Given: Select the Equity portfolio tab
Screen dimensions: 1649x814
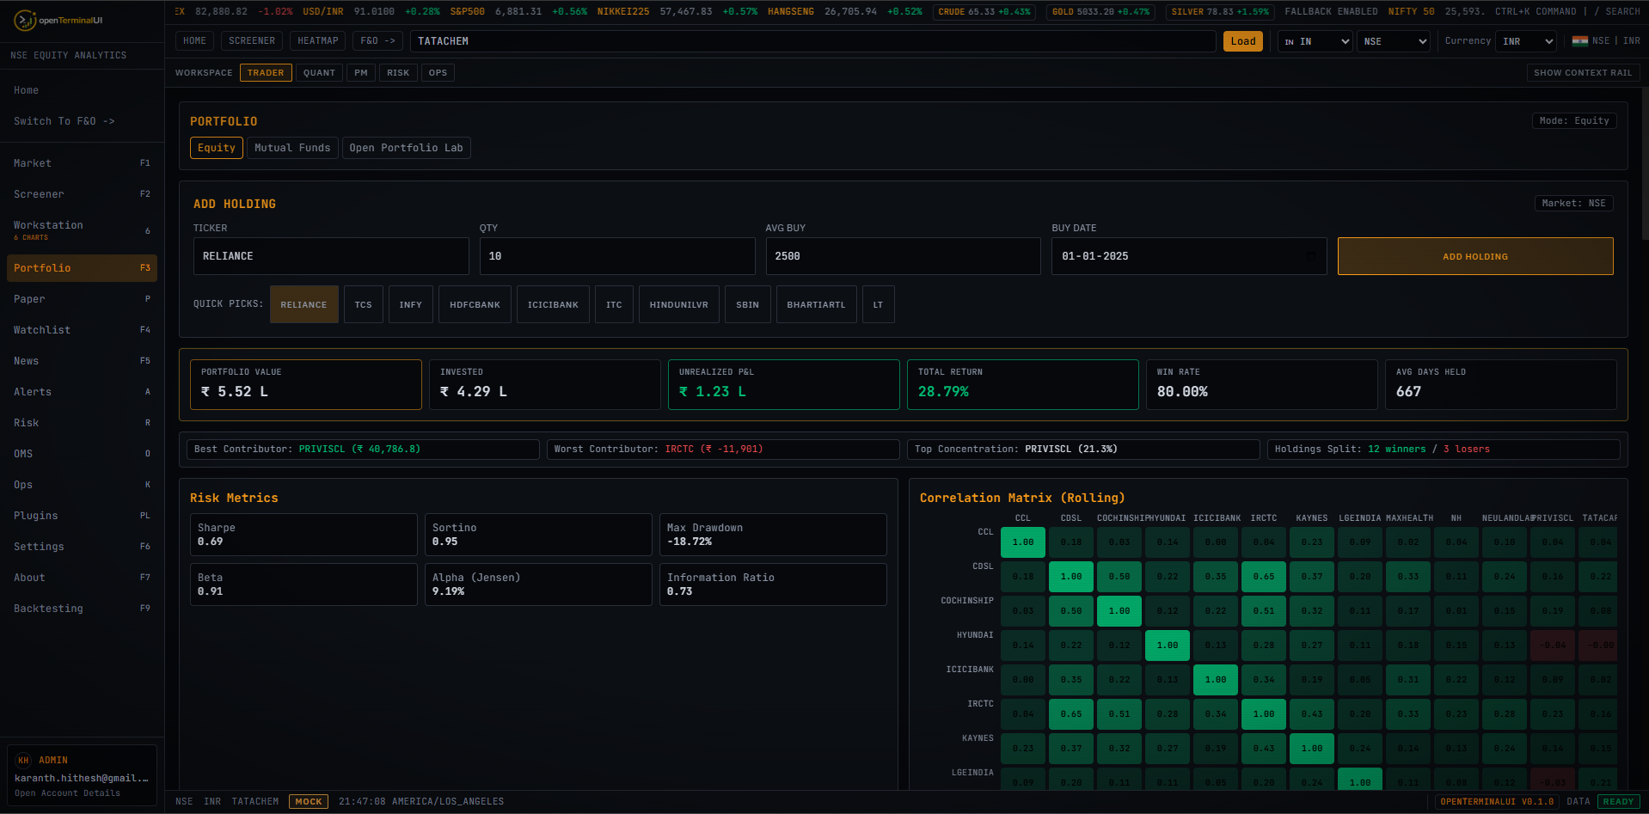Looking at the screenshot, I should [217, 148].
